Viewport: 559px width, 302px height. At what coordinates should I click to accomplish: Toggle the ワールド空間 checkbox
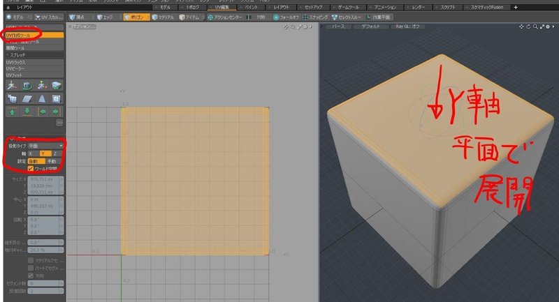31,168
